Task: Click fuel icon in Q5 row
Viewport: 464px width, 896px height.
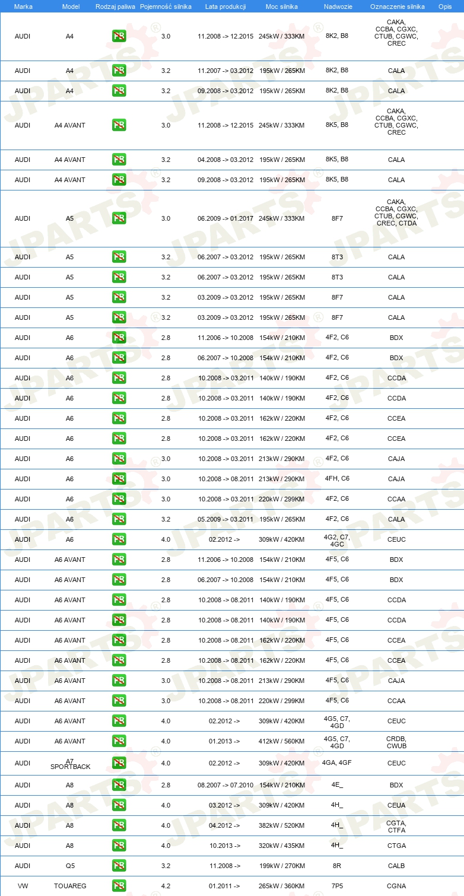Action: 119,866
